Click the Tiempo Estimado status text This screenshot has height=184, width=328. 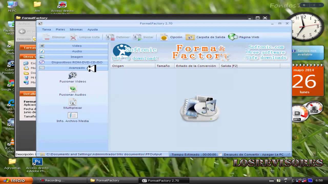click(x=194, y=155)
